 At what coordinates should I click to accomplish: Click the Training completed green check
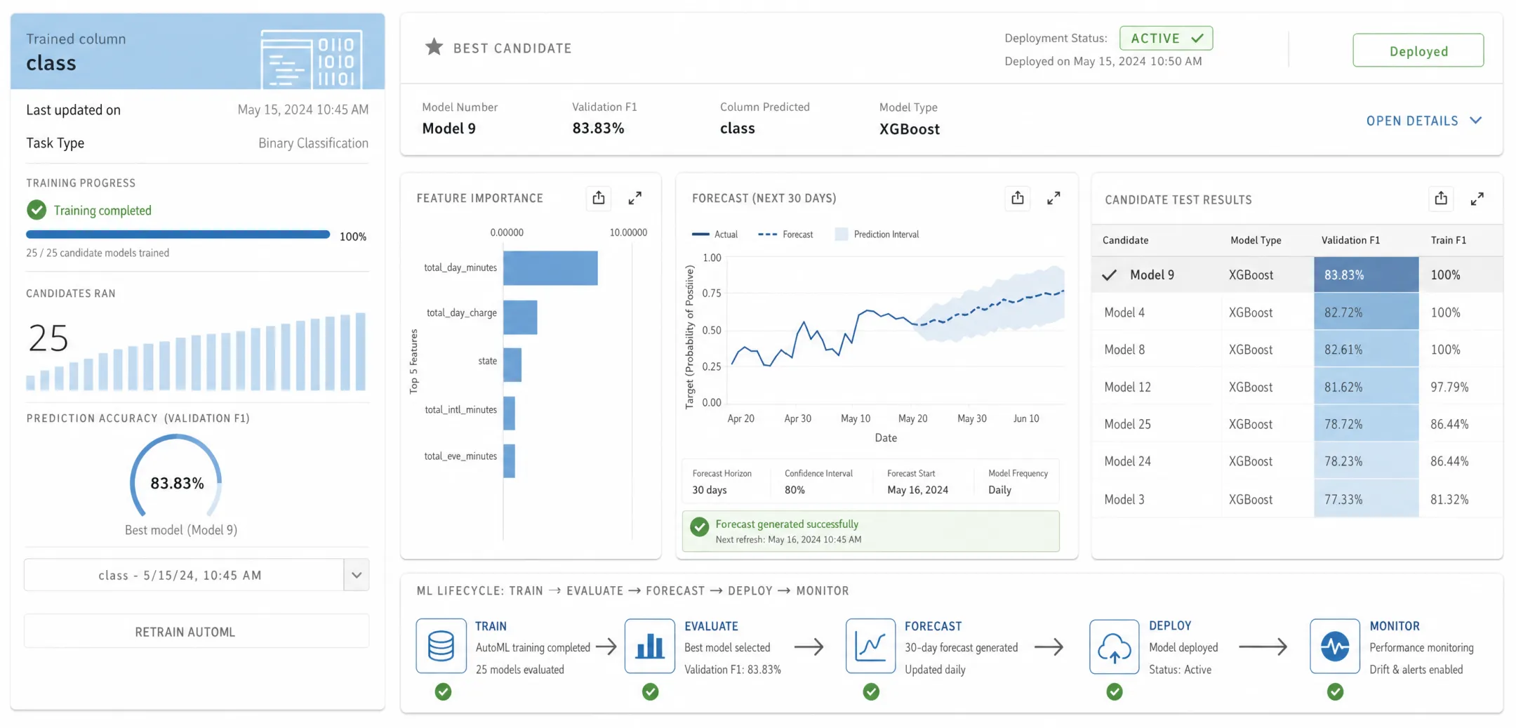pos(36,210)
